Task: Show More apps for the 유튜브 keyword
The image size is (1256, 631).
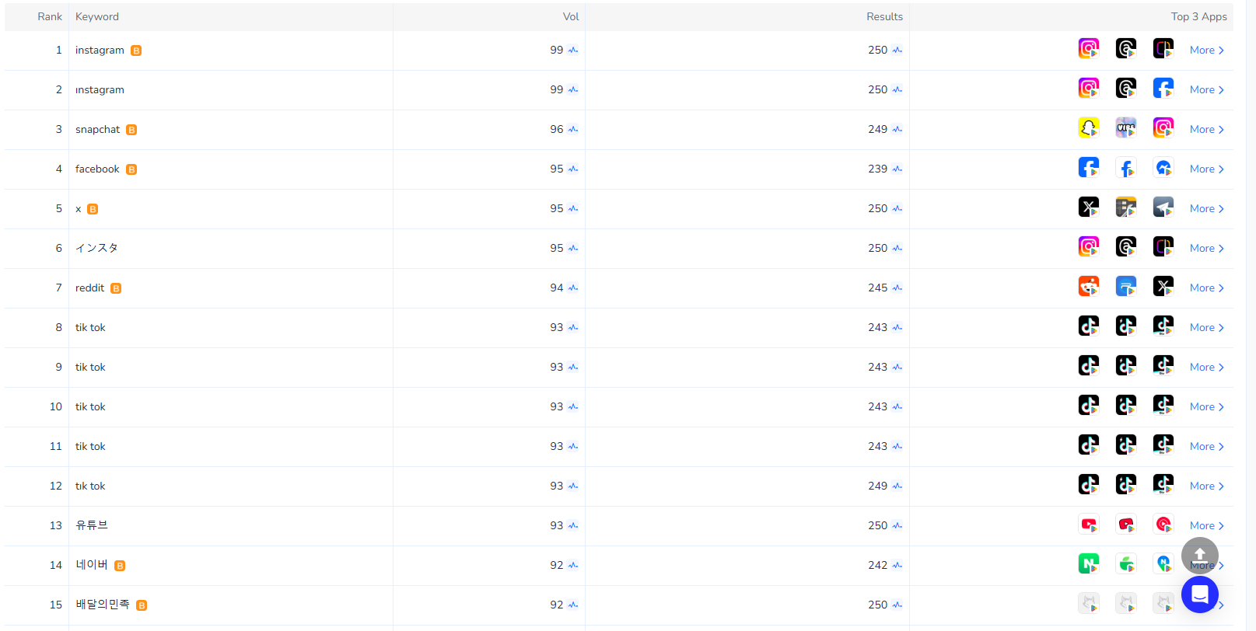Action: (x=1206, y=526)
